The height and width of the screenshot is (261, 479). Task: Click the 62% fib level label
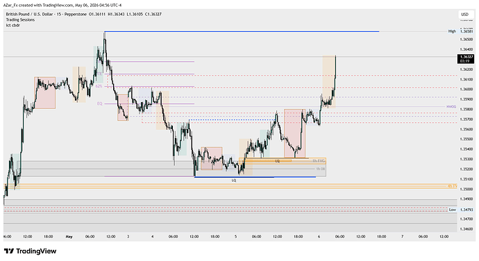(99, 86)
